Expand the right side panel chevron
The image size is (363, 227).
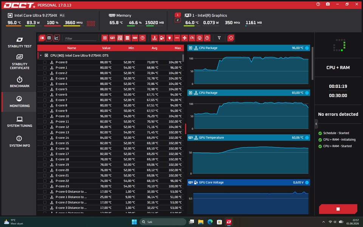[316, 124]
